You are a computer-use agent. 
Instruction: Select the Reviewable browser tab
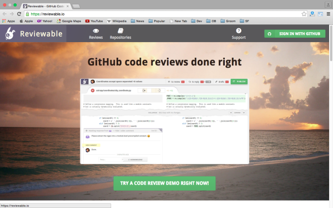[46, 6]
